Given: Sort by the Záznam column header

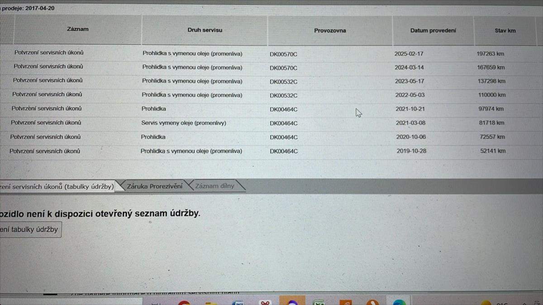Looking at the screenshot, I should click(77, 29).
